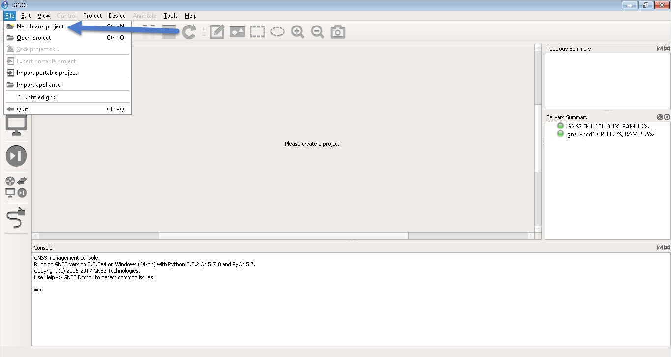The image size is (671, 357).
Task: Open the Project menu
Action: pyautogui.click(x=92, y=16)
